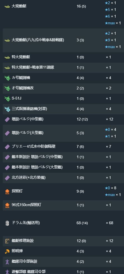This screenshot has width=124, height=274.
Task: Click the S-51J helicopter icon
Action: click(x=7, y=99)
